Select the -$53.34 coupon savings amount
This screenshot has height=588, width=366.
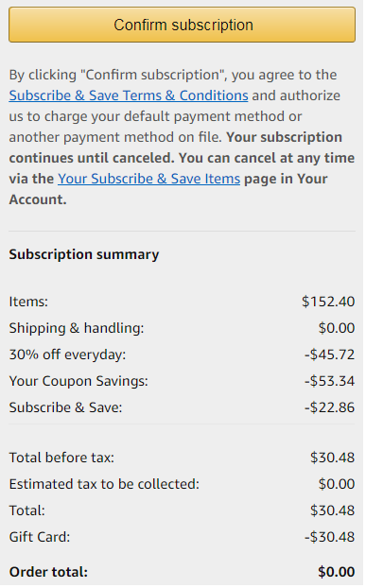(329, 381)
